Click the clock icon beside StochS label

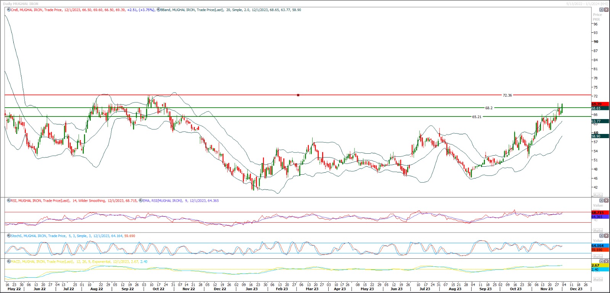click(x=9, y=236)
